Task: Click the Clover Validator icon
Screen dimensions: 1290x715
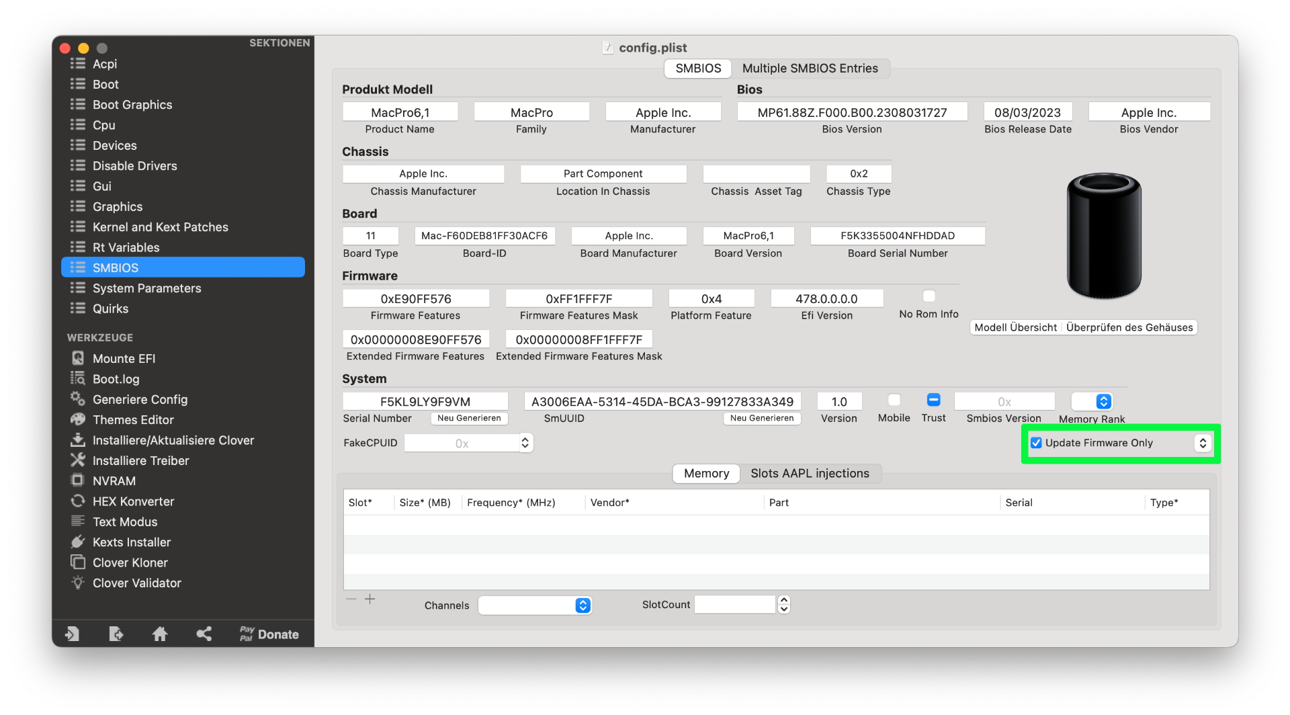Action: 78,583
